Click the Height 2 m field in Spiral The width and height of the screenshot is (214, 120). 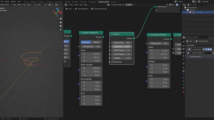122,58
